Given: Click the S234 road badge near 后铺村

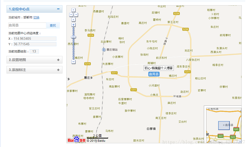Looking at the screenshot, I should 177,13.
